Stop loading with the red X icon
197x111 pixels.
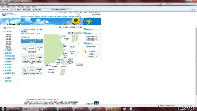tap(164, 4)
